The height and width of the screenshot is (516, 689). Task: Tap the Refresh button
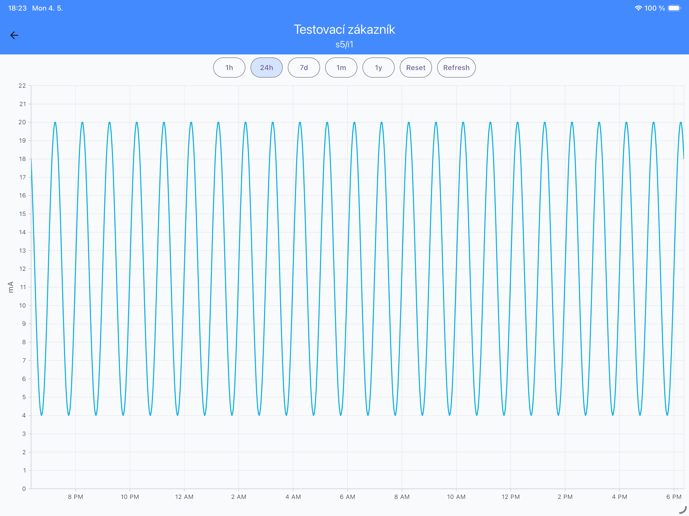tap(456, 68)
